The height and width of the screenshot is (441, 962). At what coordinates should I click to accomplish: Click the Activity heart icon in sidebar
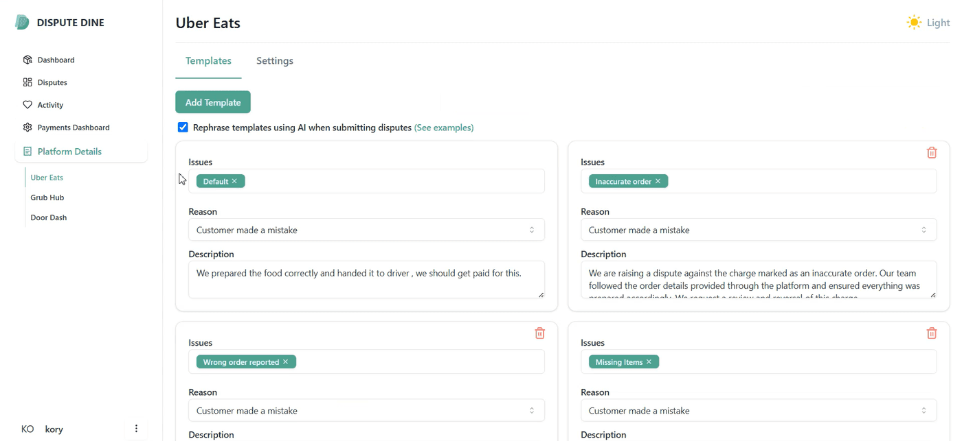coord(27,105)
